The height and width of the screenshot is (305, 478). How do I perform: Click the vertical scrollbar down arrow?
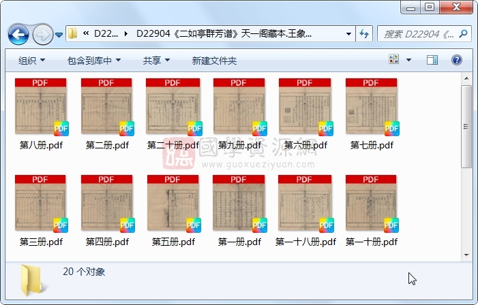[466, 254]
